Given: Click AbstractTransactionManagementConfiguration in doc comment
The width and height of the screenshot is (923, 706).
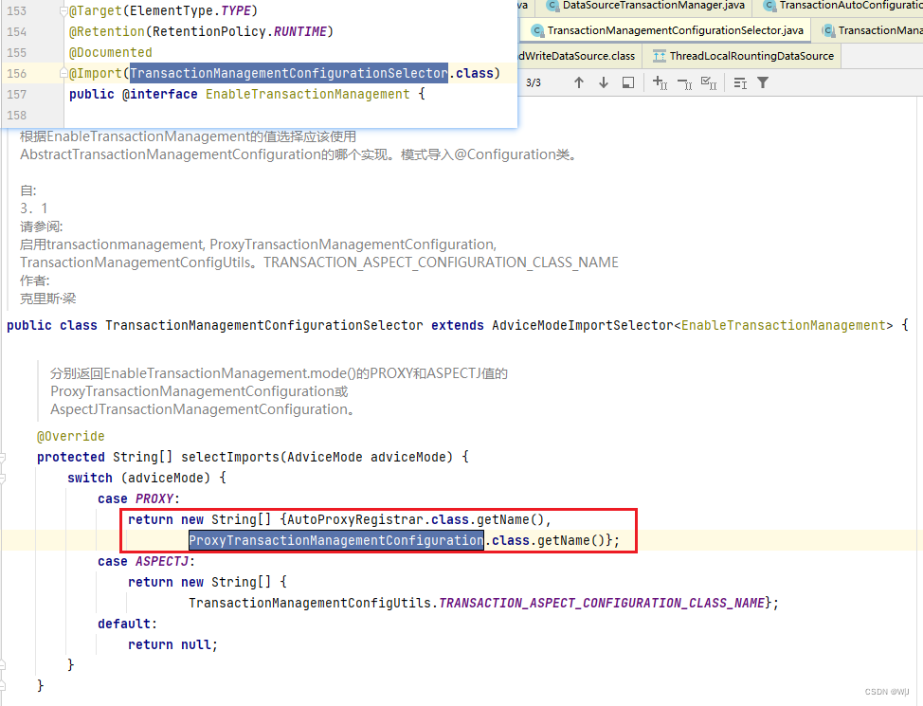Looking at the screenshot, I should pyautogui.click(x=171, y=154).
